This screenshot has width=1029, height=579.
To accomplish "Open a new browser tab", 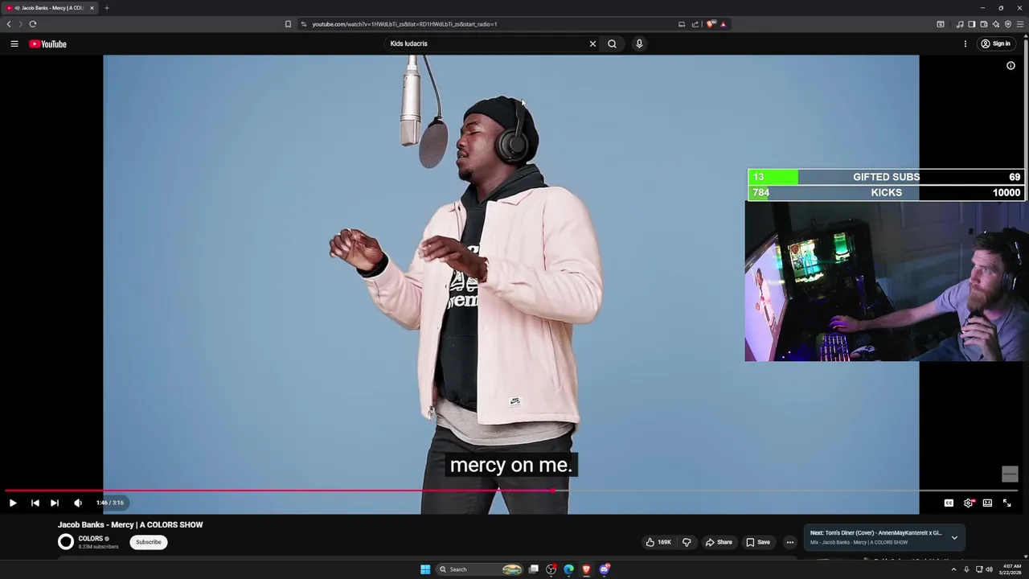I will [x=106, y=8].
